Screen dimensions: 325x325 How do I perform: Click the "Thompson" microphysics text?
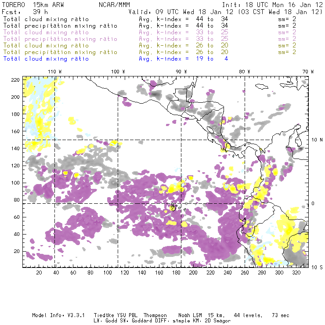[x=155, y=315]
